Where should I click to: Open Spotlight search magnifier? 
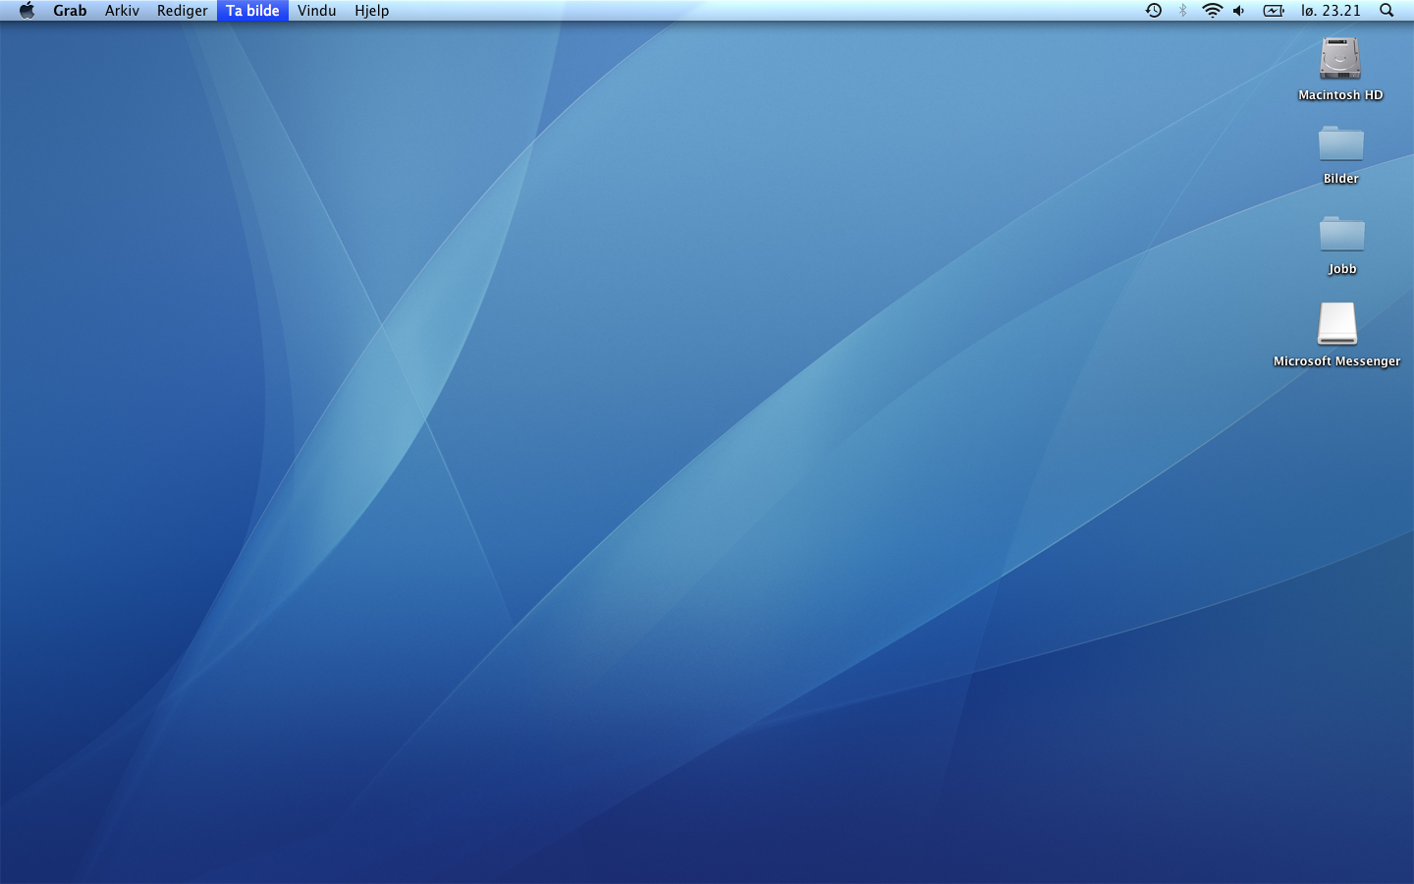point(1387,11)
